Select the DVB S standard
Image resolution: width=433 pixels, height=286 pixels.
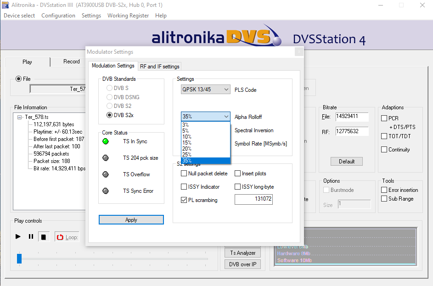tap(109, 88)
